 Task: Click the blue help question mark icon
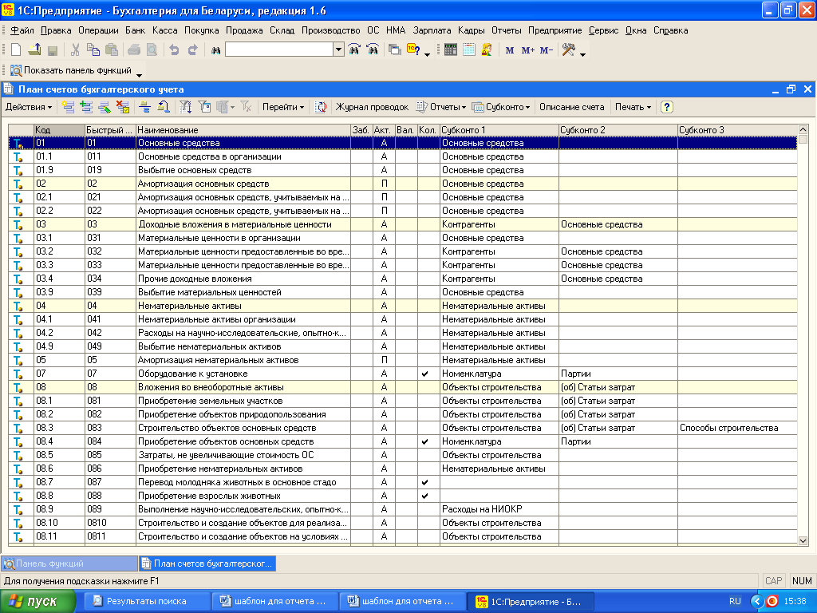click(667, 107)
